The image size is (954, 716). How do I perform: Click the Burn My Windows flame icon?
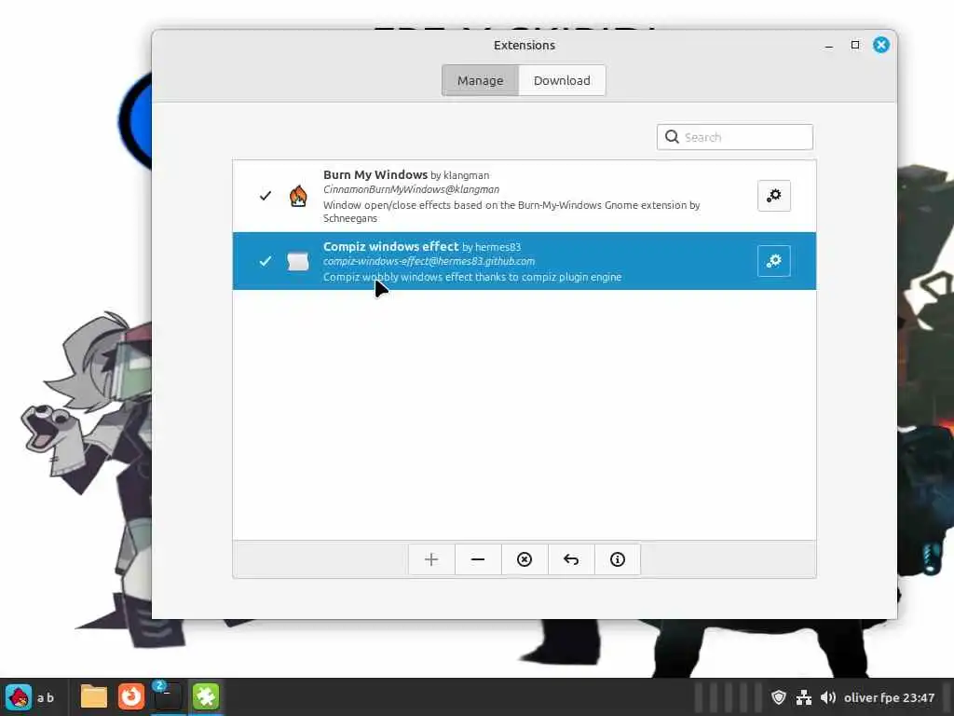(298, 196)
